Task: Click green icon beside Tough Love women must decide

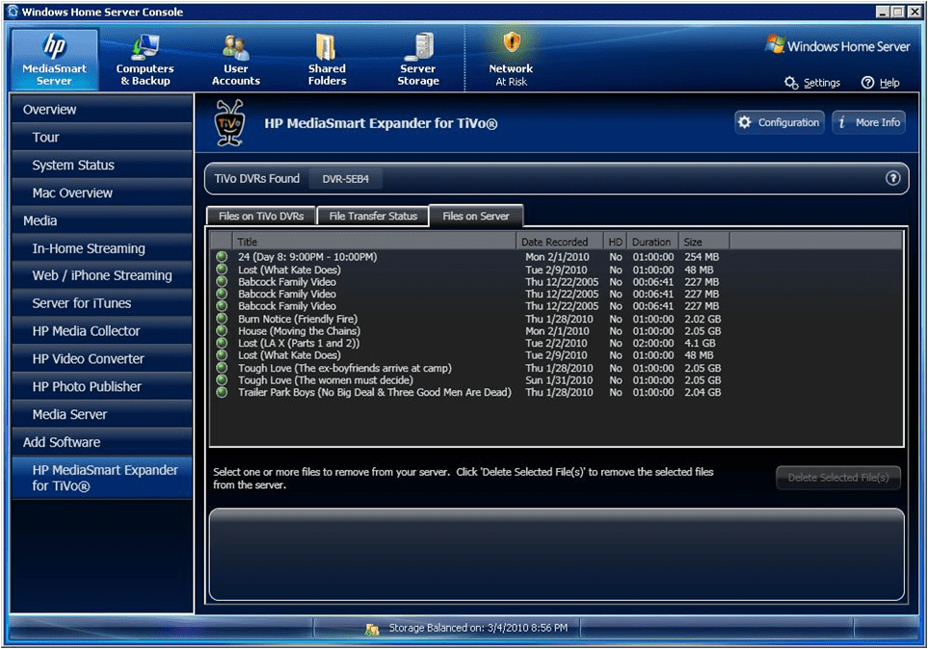Action: (x=222, y=379)
